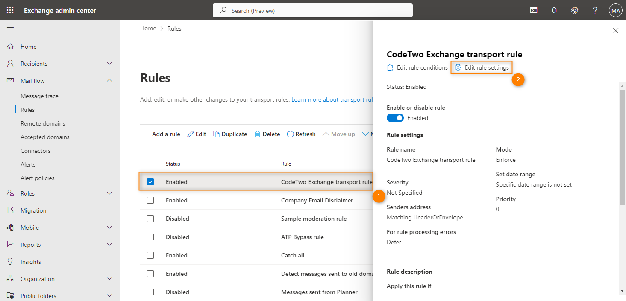Expand the Recipients section chevron
This screenshot has height=301, width=626.
tap(109, 64)
